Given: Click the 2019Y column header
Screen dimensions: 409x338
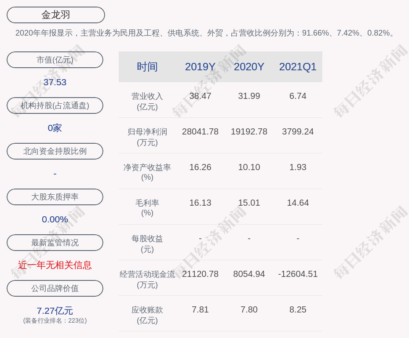Looking at the screenshot, I should (201, 67).
